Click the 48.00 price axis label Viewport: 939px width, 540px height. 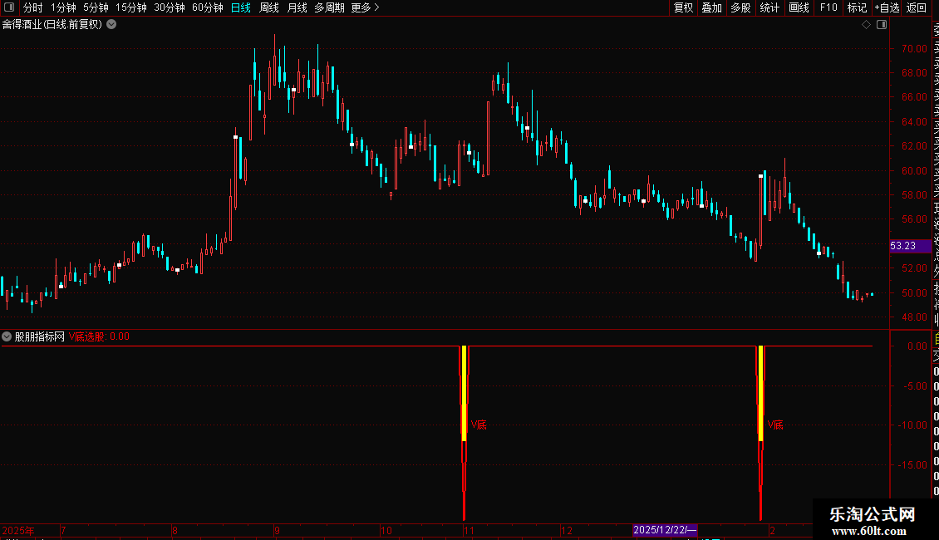click(914, 317)
